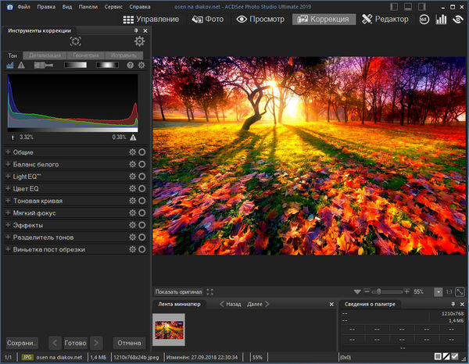Click the fit-image icon beside the 1:1 zoom

460,291
